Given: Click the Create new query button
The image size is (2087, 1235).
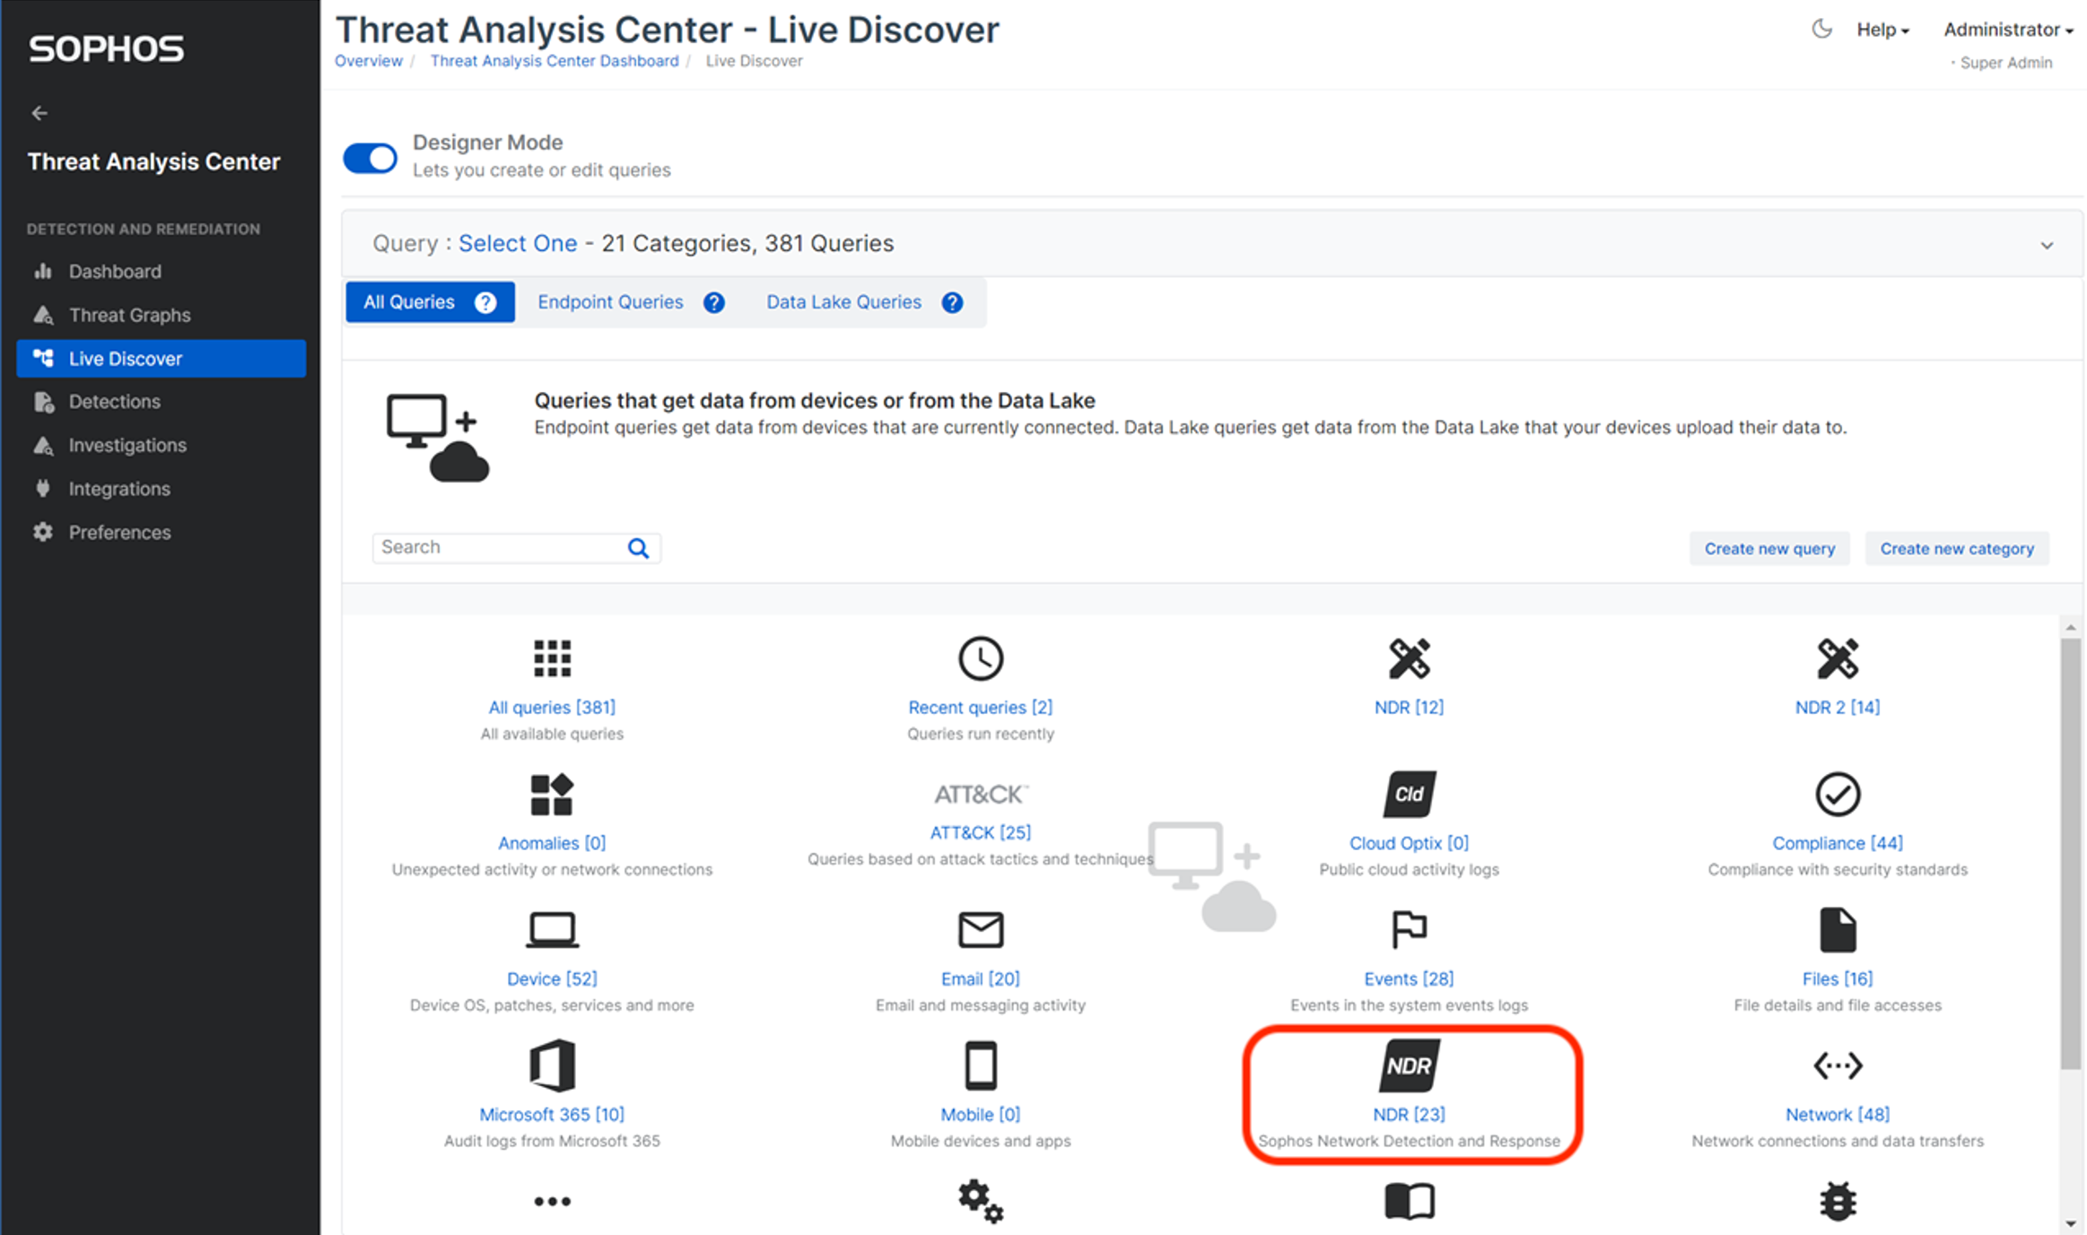Looking at the screenshot, I should (x=1769, y=548).
